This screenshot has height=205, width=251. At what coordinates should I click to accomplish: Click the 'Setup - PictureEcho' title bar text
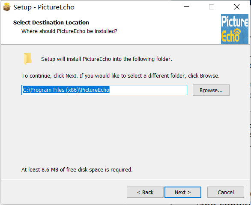pos(44,7)
